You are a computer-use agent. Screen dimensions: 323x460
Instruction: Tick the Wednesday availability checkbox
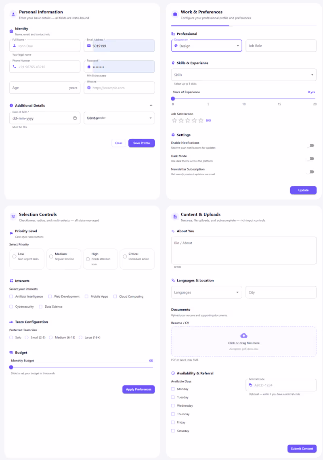(173, 405)
